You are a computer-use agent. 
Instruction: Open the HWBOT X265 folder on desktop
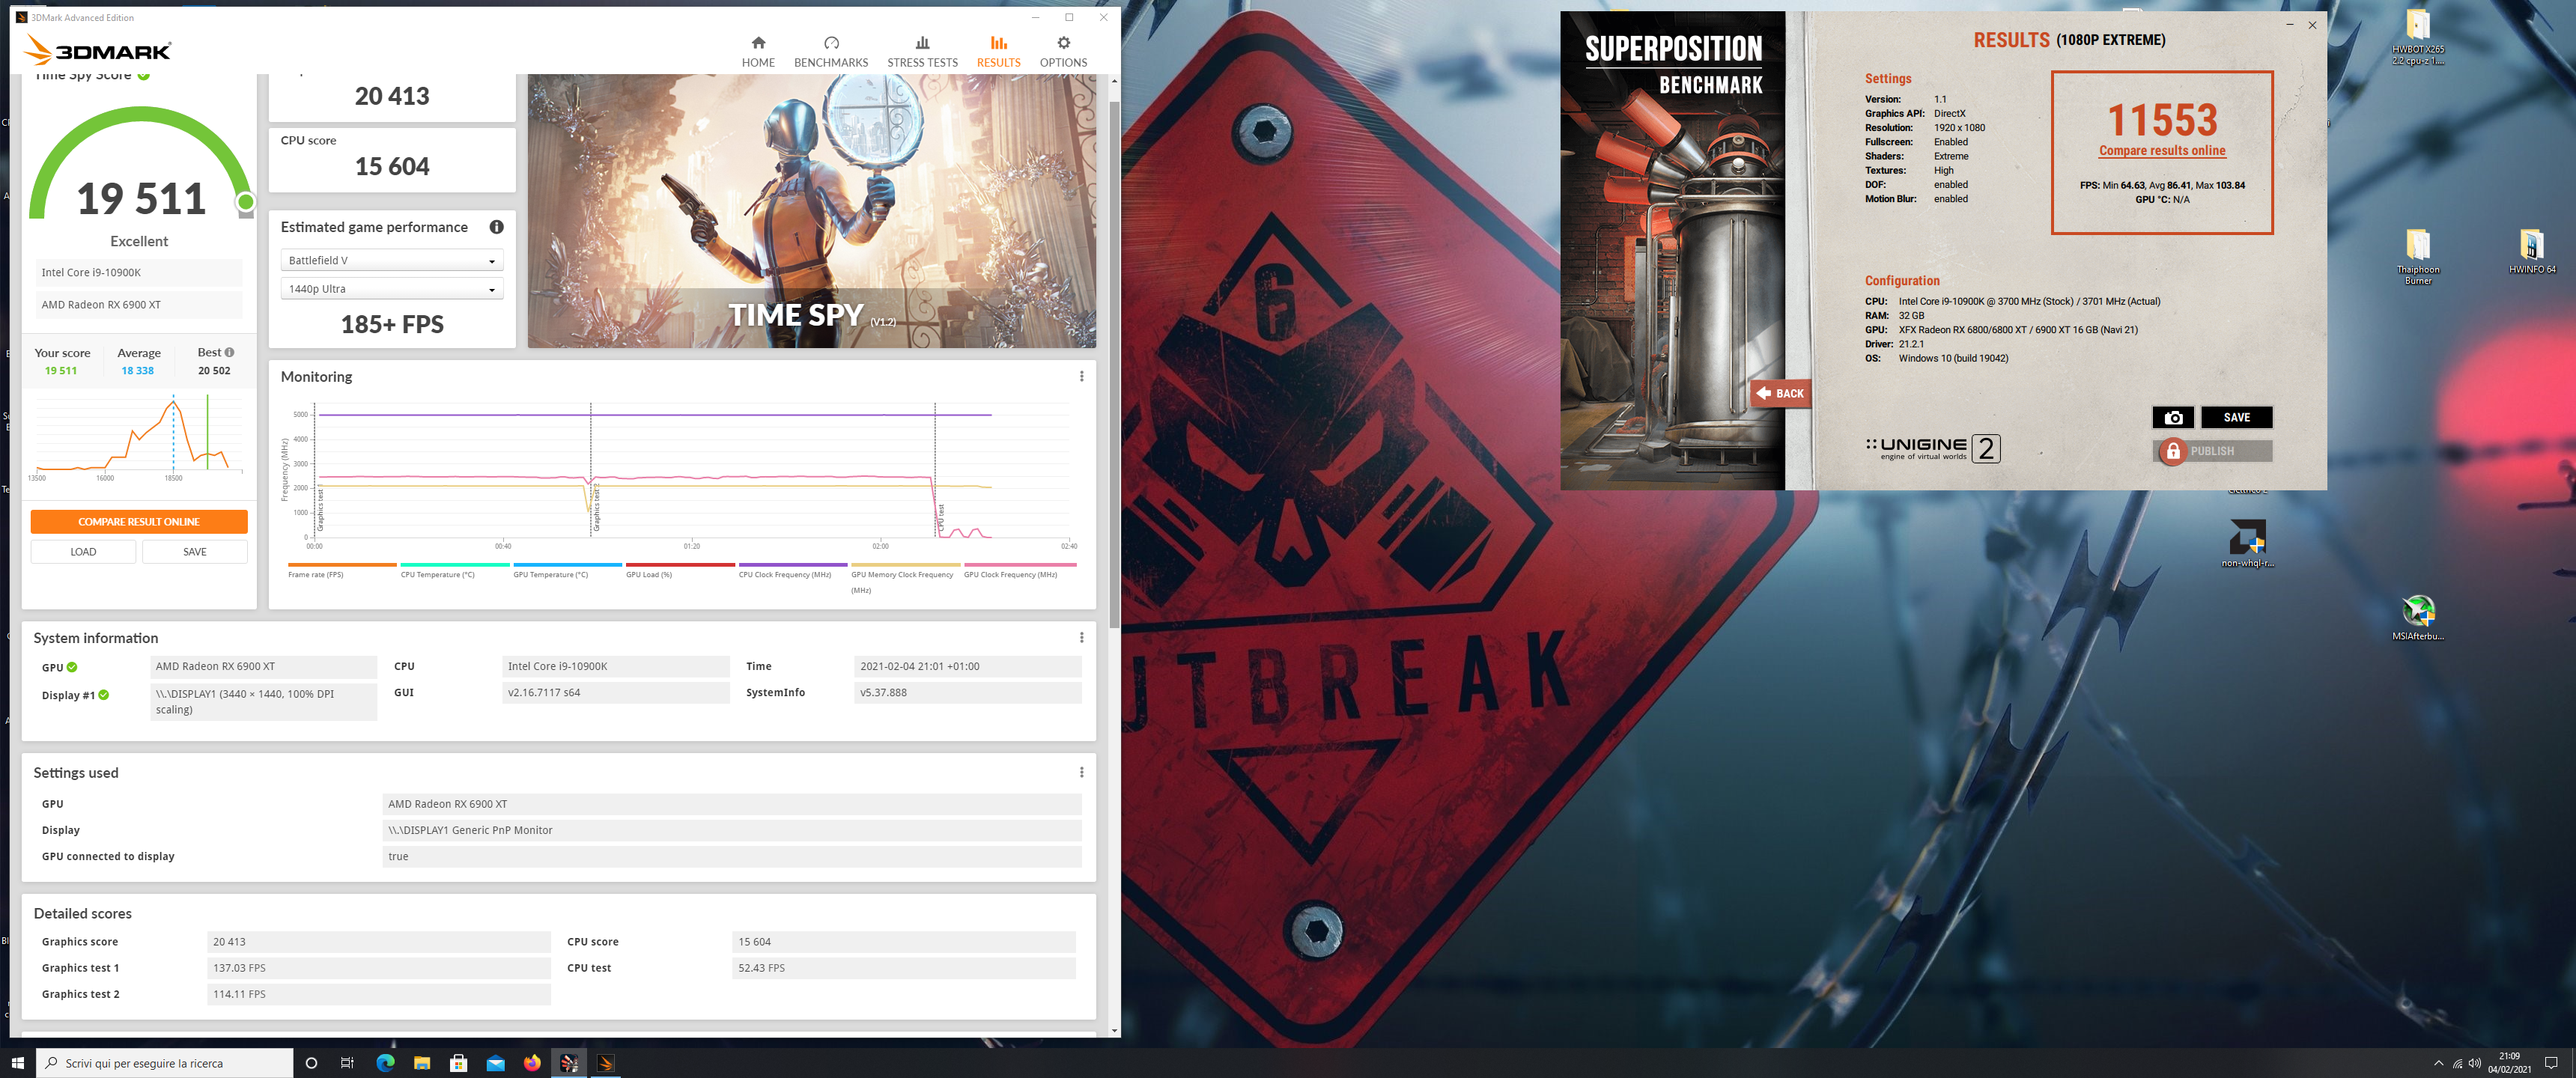(x=2417, y=38)
